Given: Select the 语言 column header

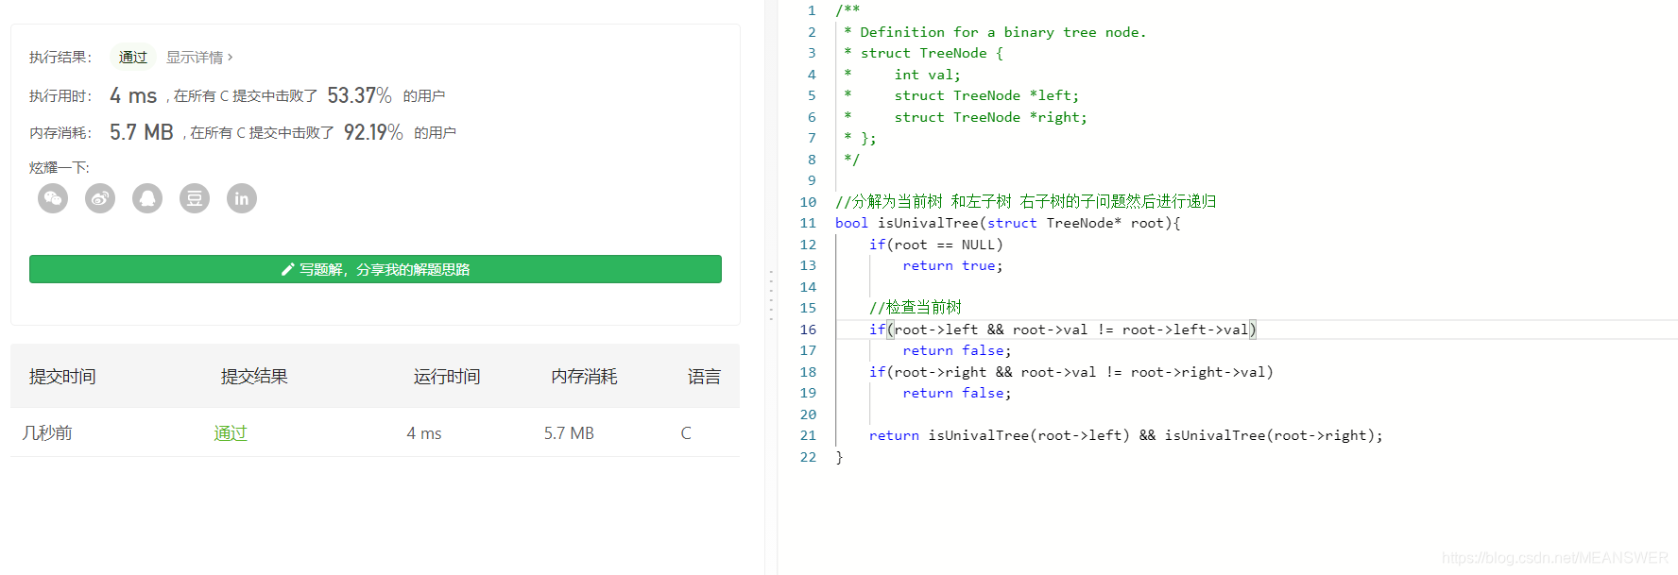Looking at the screenshot, I should click(x=704, y=377).
